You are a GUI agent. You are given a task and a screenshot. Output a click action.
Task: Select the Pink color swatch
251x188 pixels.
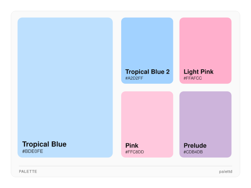(147, 116)
